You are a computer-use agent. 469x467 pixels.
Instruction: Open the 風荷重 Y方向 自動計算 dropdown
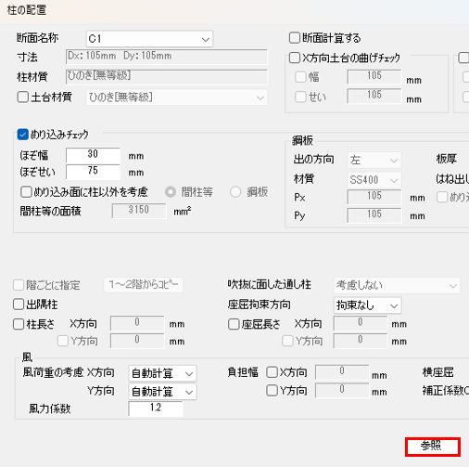162,392
